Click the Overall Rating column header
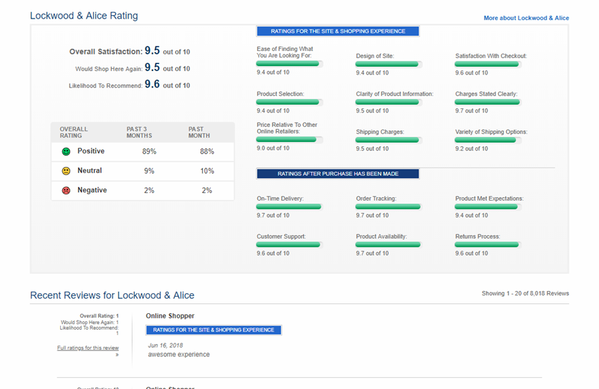 pos(74,132)
